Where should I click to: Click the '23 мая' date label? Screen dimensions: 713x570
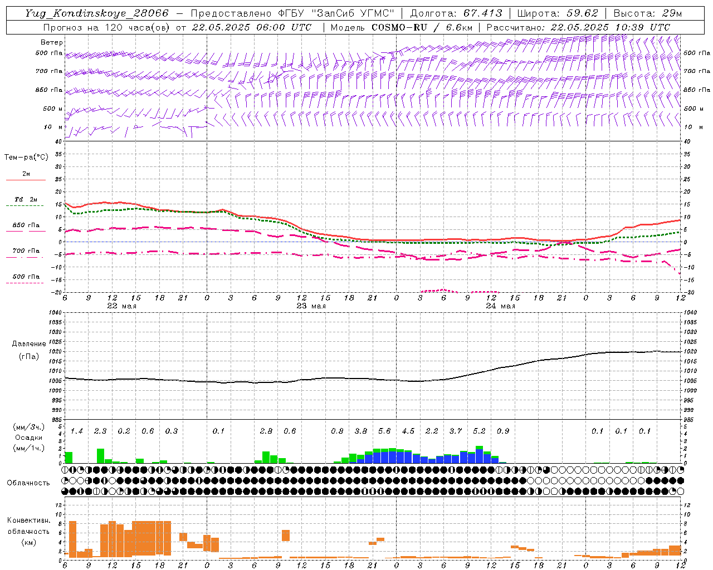click(x=311, y=306)
